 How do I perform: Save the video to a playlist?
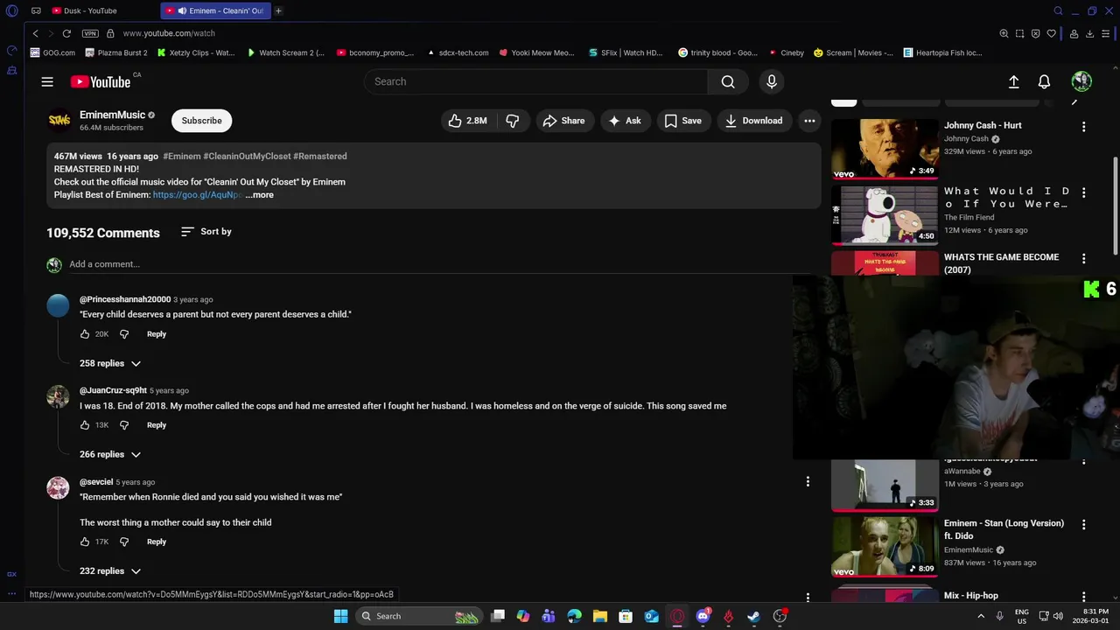(682, 121)
